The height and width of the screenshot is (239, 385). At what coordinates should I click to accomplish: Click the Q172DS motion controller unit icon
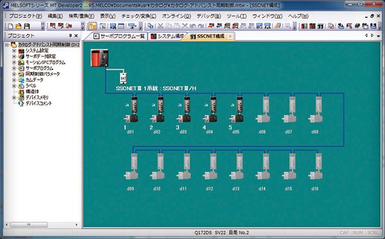pyautogui.click(x=99, y=58)
